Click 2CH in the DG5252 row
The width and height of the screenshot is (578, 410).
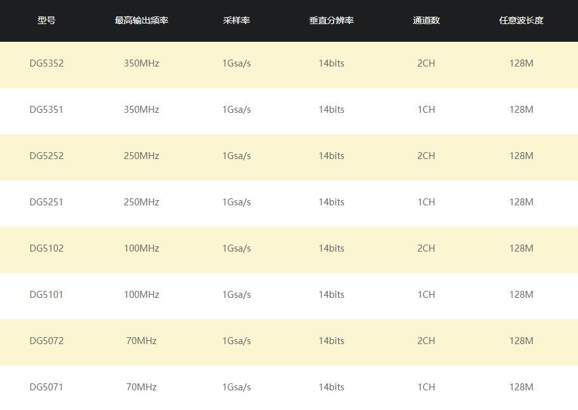pyautogui.click(x=426, y=156)
